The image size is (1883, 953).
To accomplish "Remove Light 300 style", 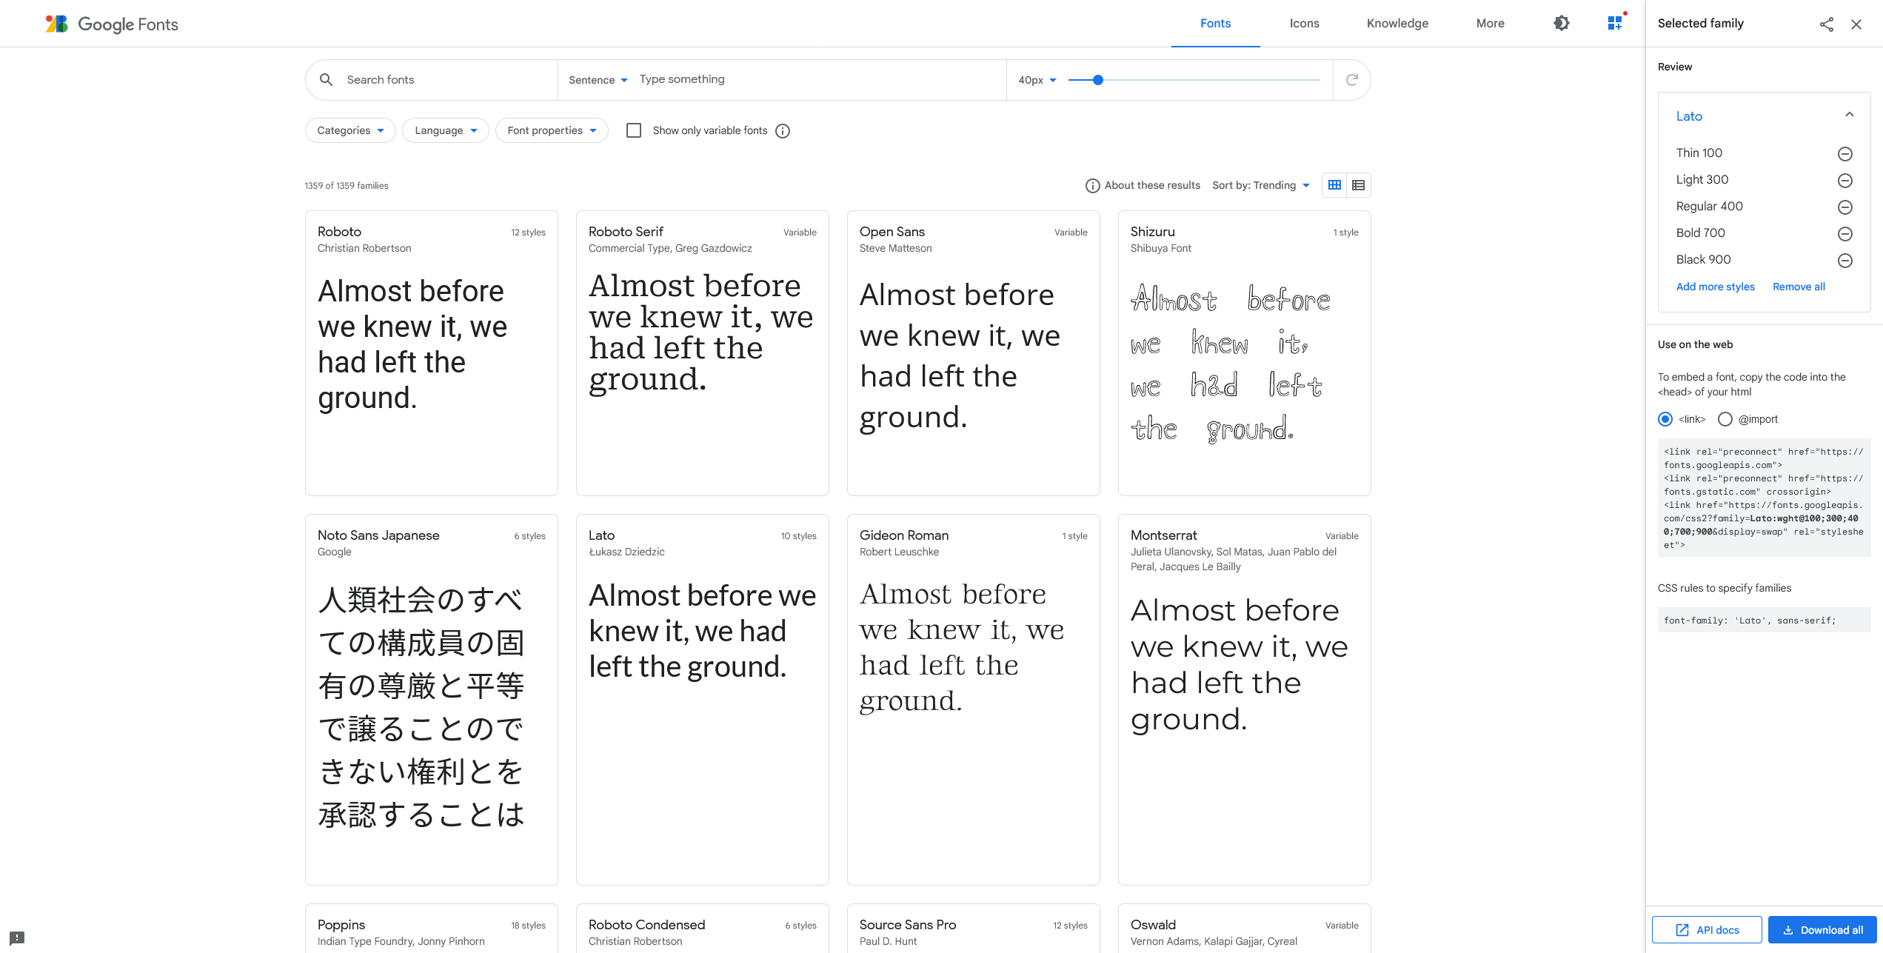I will pos(1845,180).
